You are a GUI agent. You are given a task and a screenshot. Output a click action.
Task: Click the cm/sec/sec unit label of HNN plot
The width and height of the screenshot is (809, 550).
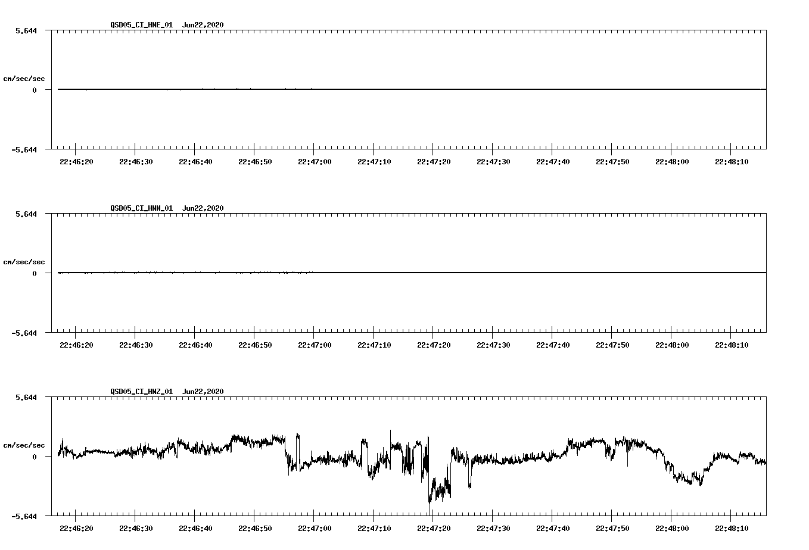pyautogui.click(x=24, y=262)
